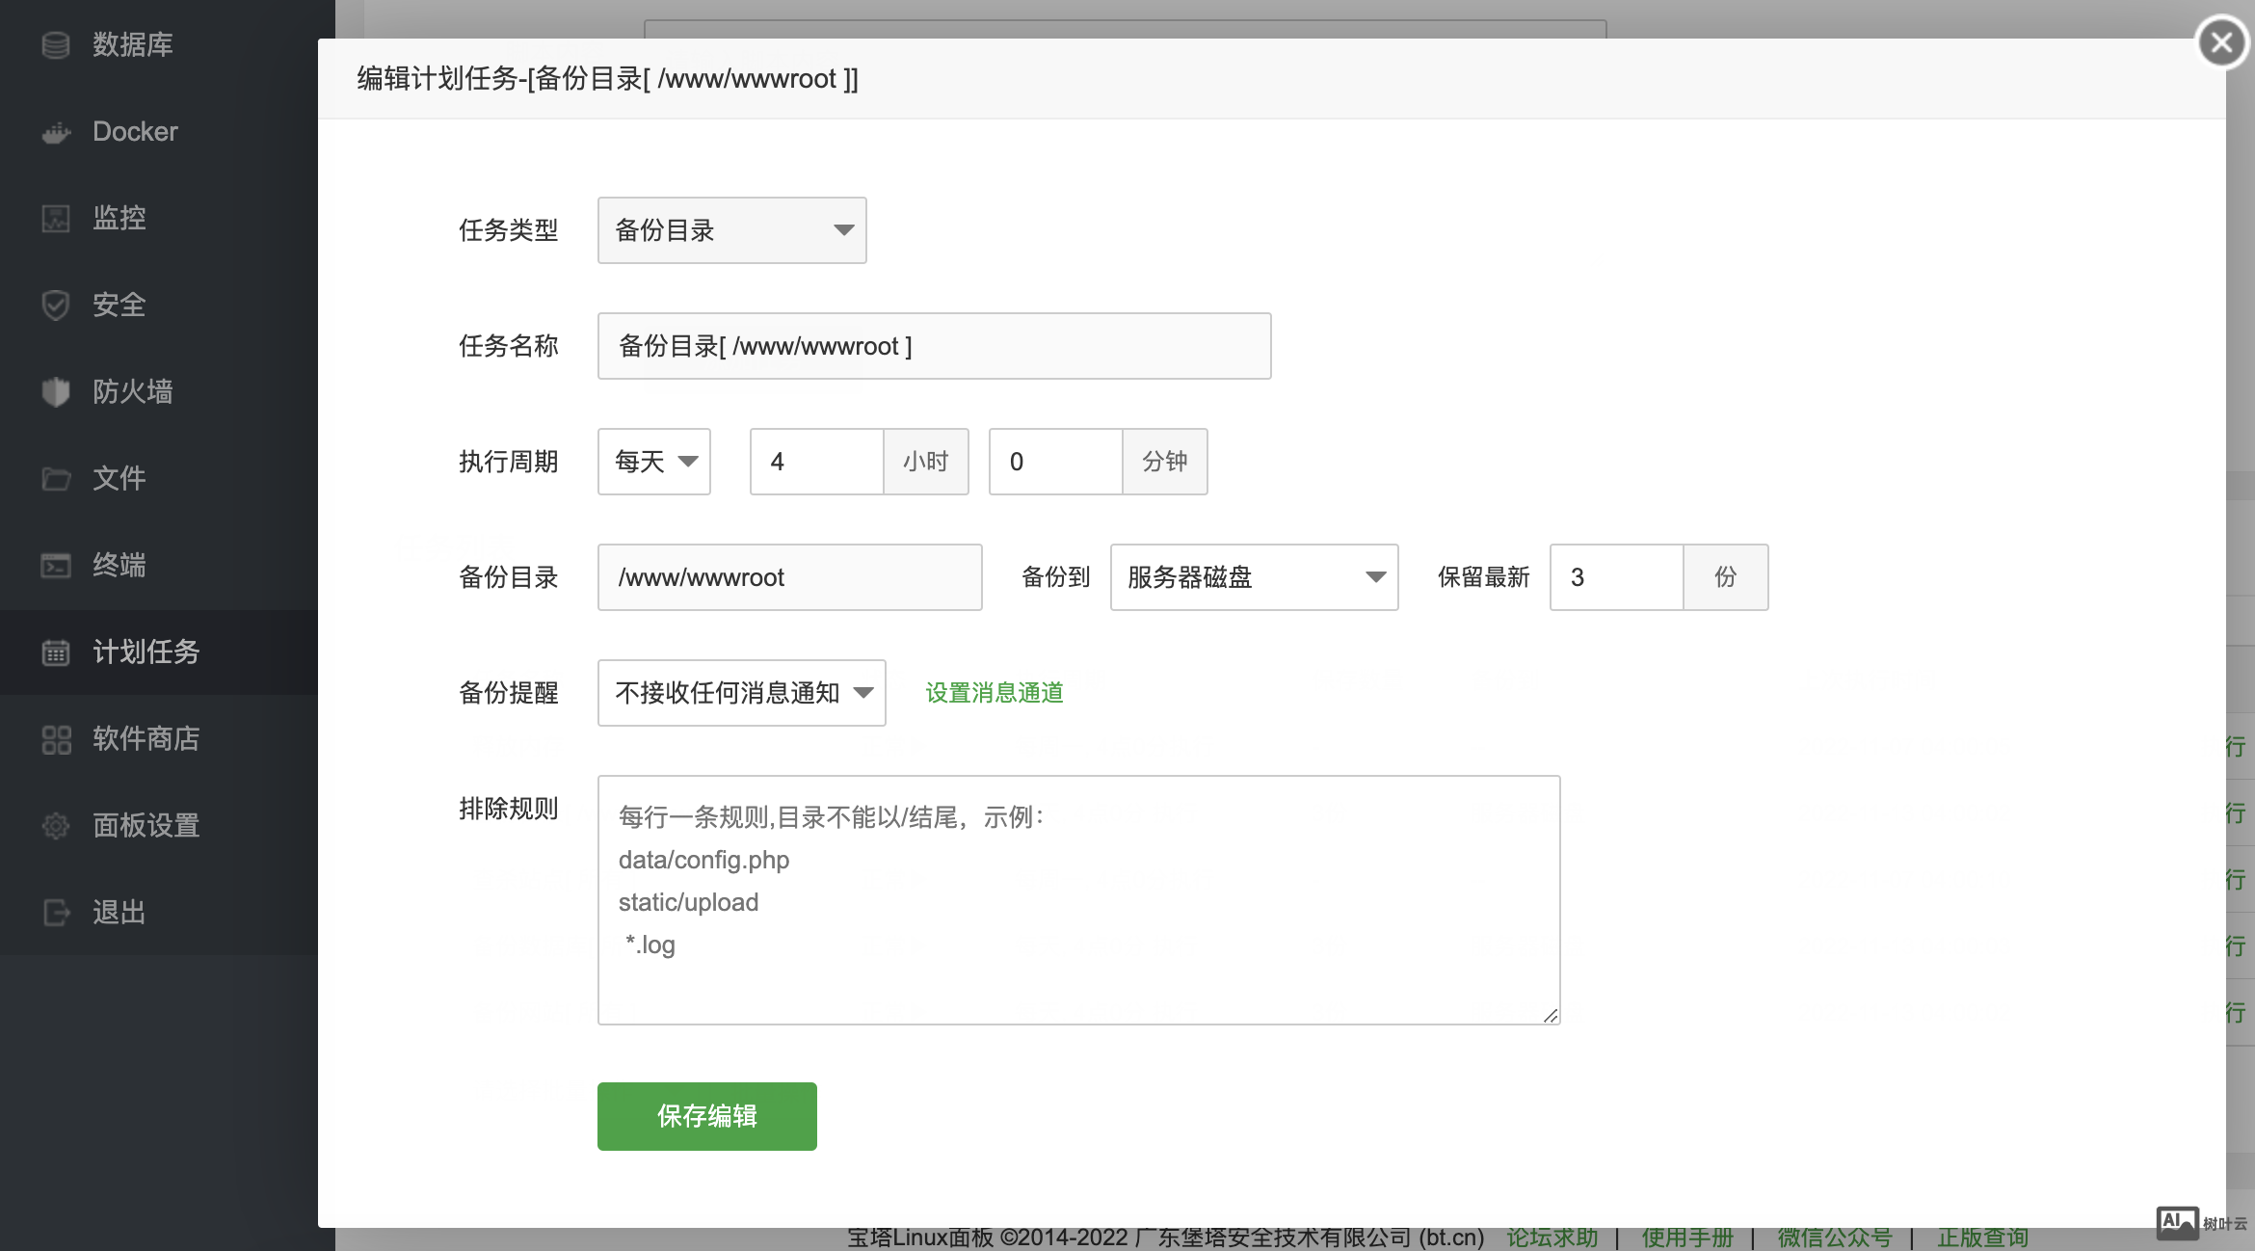Click the firewall shield icon

tap(56, 392)
